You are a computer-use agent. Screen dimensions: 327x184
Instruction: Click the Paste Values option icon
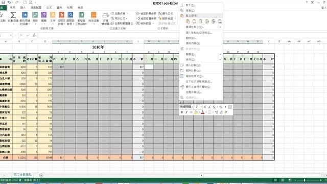click(194, 21)
